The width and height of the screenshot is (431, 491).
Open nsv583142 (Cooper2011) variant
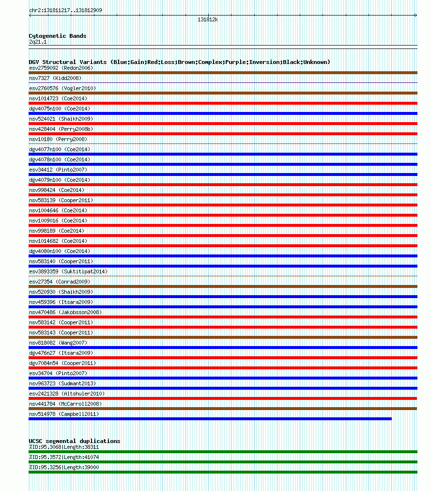pos(61,322)
